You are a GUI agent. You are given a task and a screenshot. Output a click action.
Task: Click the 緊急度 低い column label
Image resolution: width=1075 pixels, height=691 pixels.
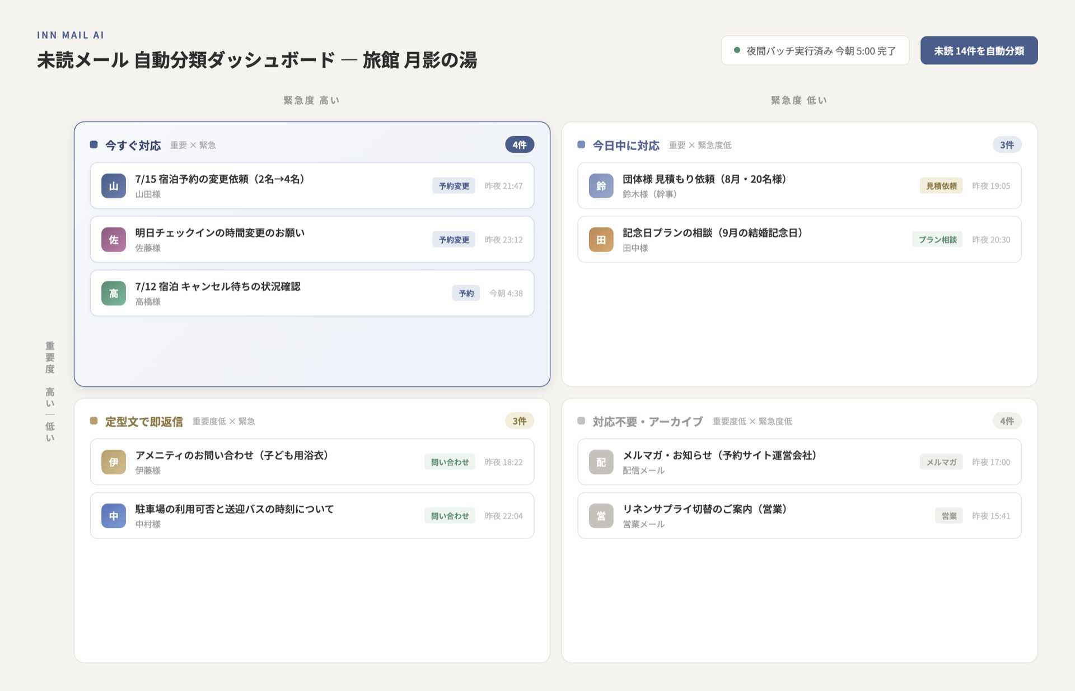[799, 100]
